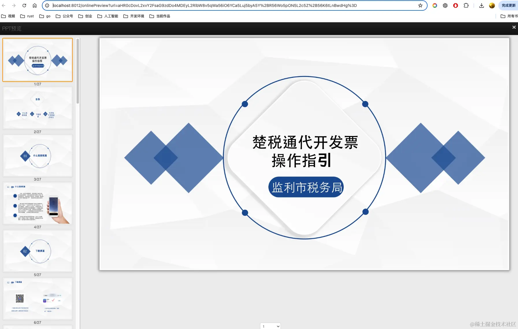Open the 所有书签 folder at right
Screen dimensions: 518x329
click(x=509, y=16)
